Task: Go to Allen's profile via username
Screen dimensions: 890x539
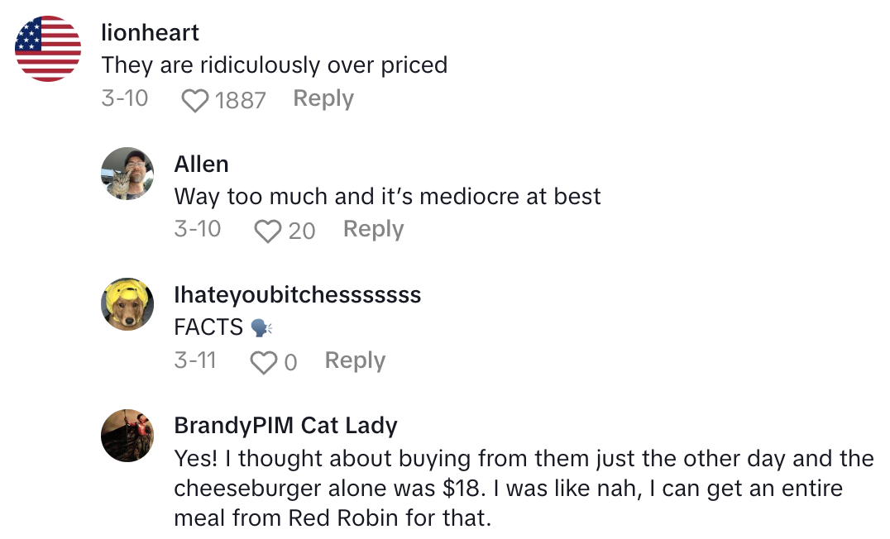Action: 201,164
